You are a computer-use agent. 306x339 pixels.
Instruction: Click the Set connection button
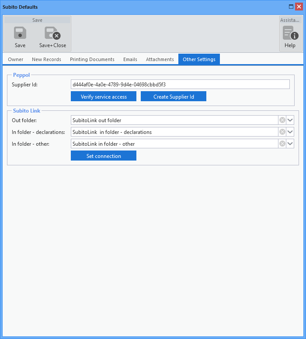(104, 156)
